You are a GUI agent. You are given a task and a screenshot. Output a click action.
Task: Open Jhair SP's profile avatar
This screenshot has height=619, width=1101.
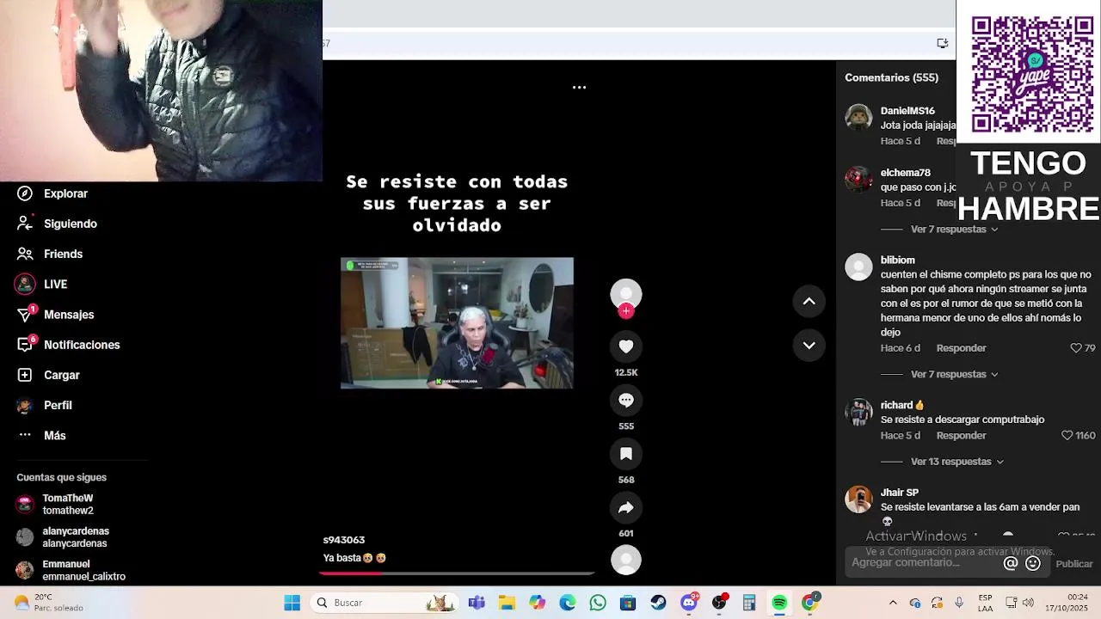tap(858, 499)
